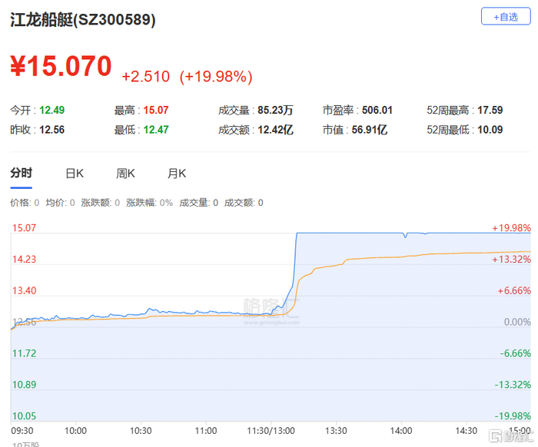This screenshot has width=538, height=447.
Task: Click the +13.32% axis label
Action: [512, 259]
